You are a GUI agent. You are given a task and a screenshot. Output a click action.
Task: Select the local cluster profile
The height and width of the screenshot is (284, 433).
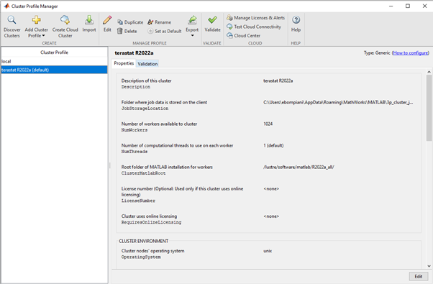tap(54, 61)
